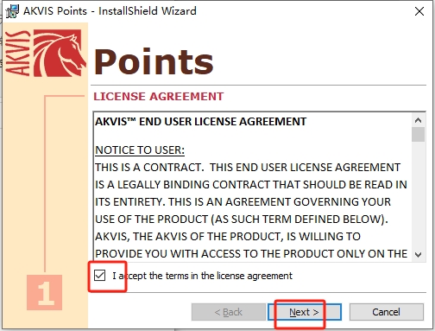Click the license scrollbar up arrow
Viewport: 435px width, 331px height.
pyautogui.click(x=419, y=120)
